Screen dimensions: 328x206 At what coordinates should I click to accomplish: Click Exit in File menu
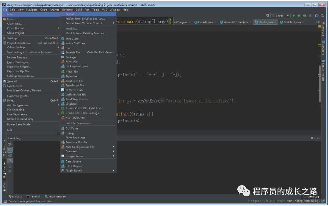tap(31, 130)
